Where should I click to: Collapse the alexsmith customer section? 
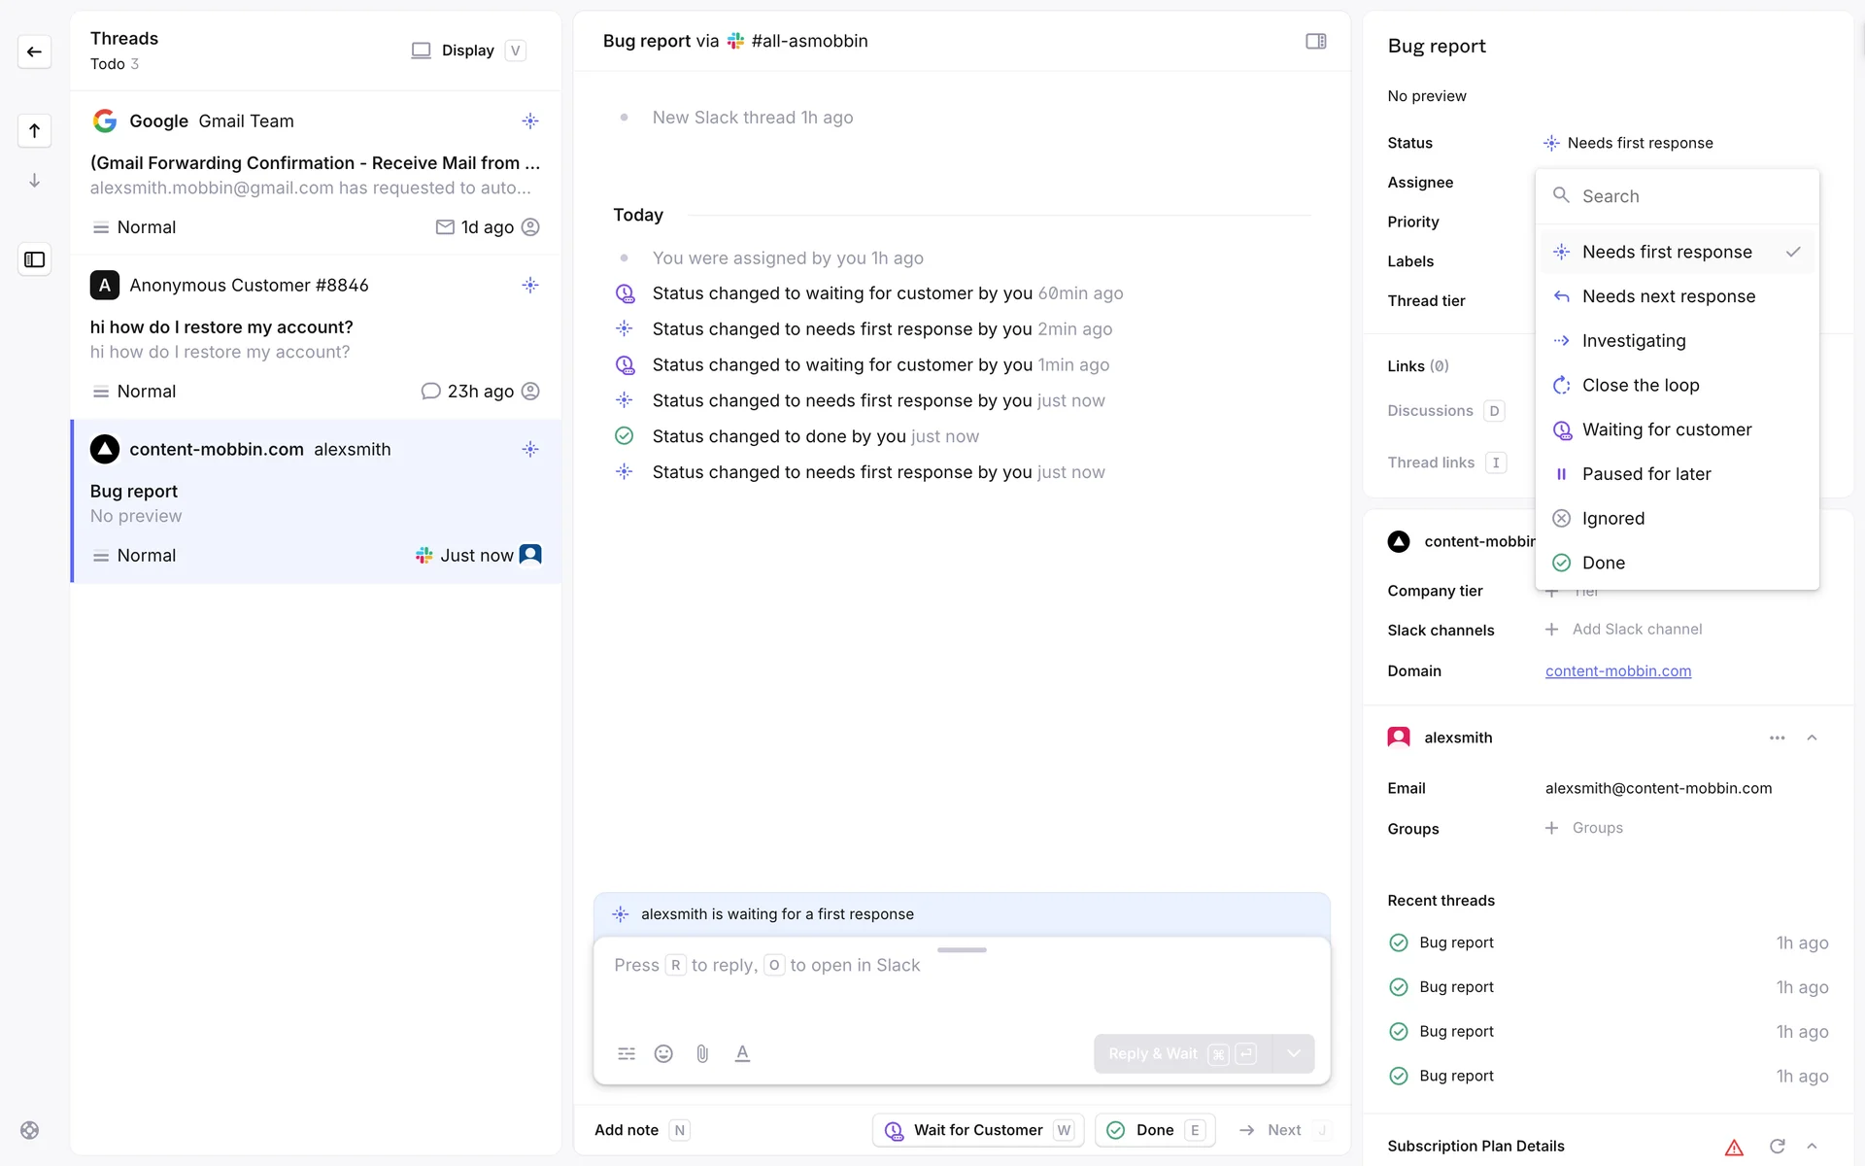pos(1812,737)
